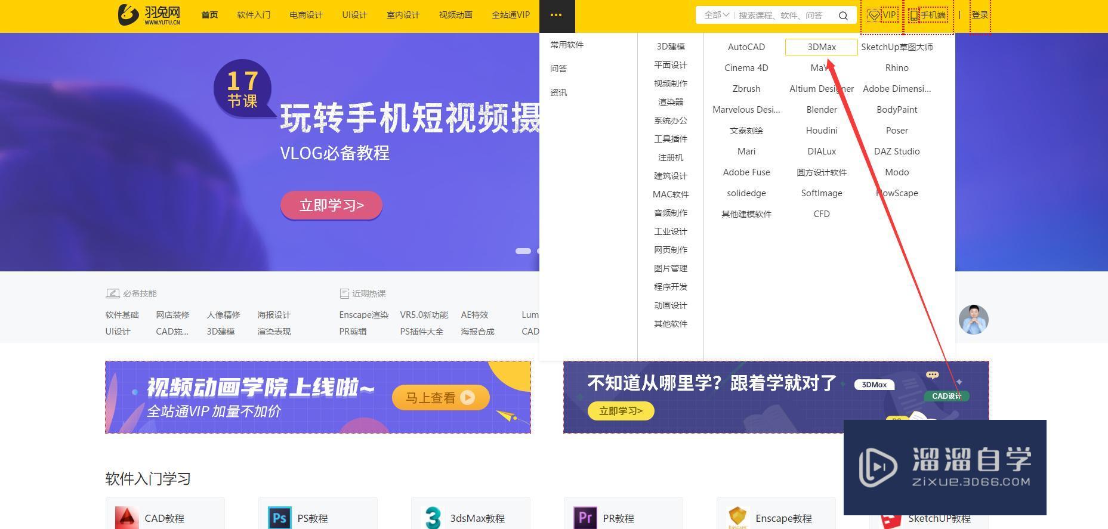Screen dimensions: 1108x529
Task: Click the play arrow in 马上查看 button
Action: pyautogui.click(x=467, y=398)
